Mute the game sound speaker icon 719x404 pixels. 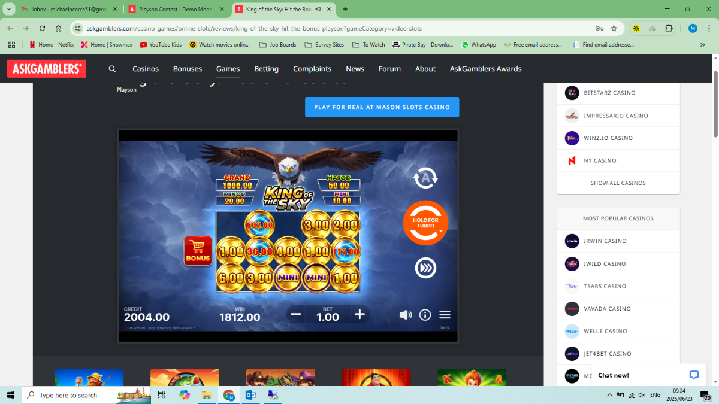[406, 315]
